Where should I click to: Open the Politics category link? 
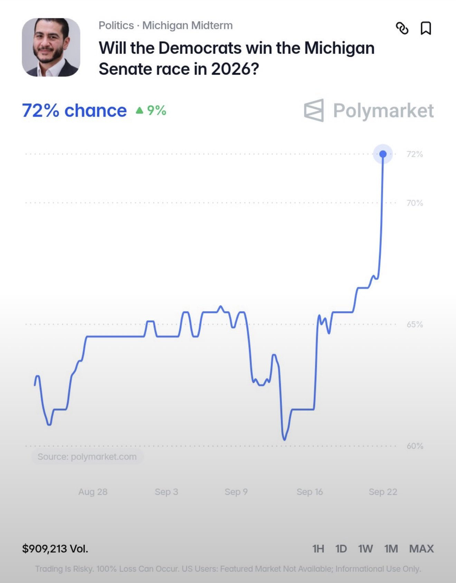(x=116, y=26)
